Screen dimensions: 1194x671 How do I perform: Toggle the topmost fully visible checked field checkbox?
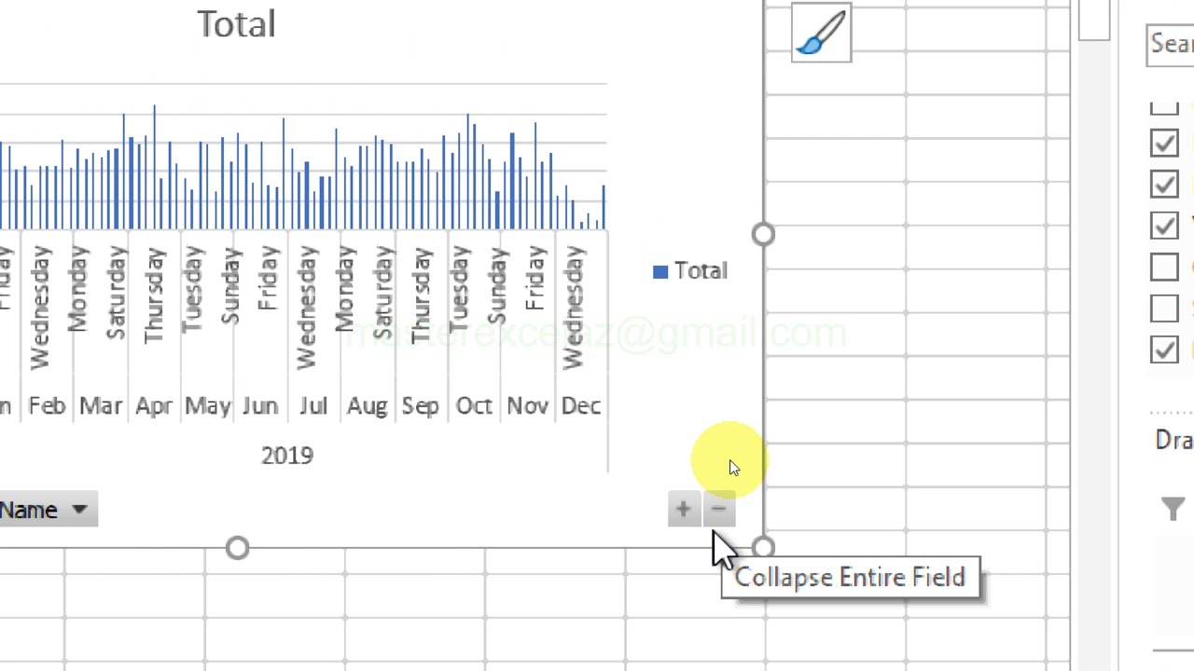tap(1164, 143)
